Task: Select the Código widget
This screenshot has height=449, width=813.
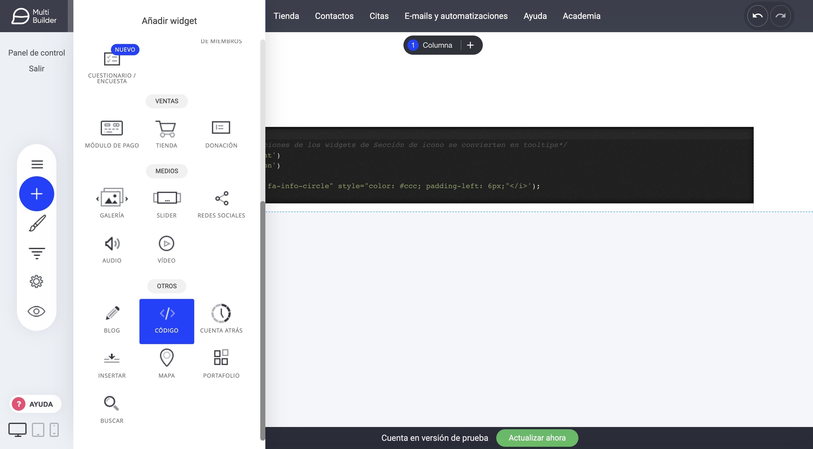Action: tap(167, 321)
